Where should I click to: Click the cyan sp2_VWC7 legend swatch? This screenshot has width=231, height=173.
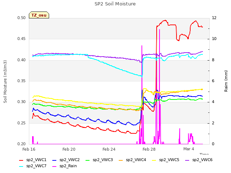[21, 167]
